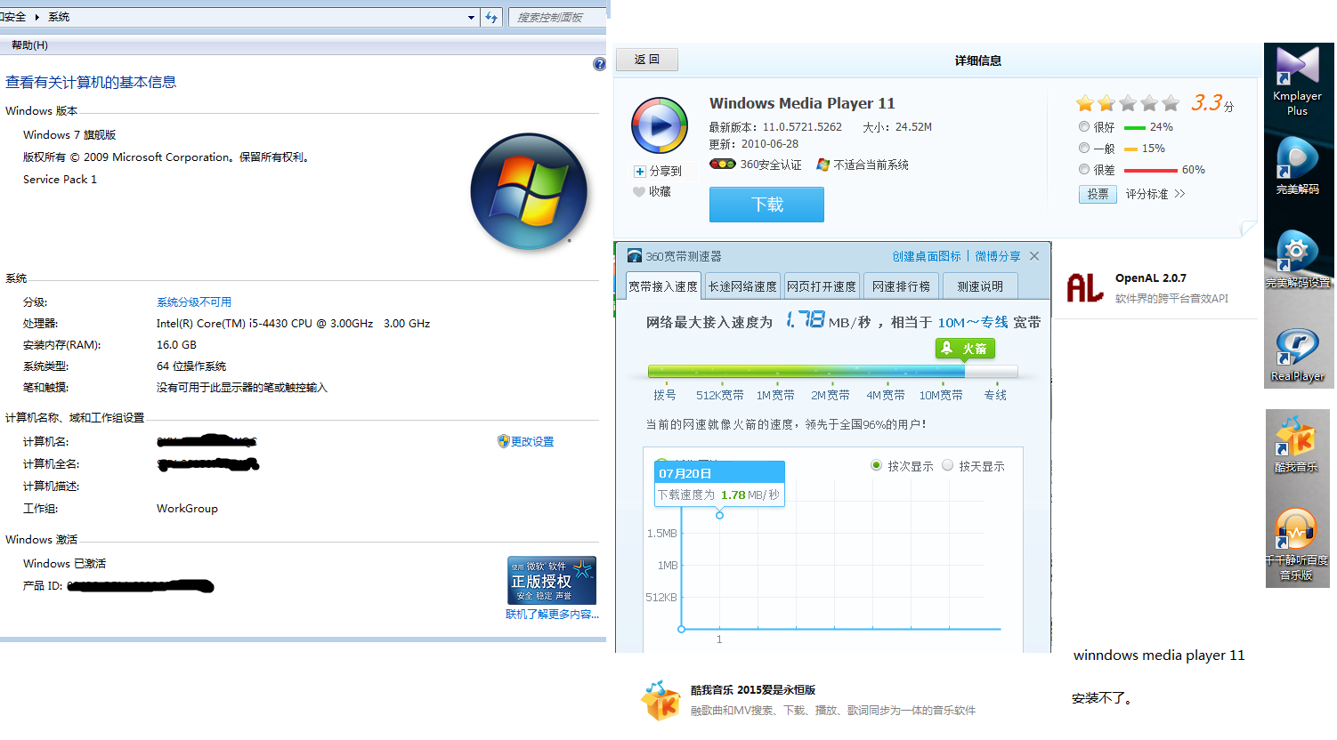1337x740 pixels.
Task: Select 按天显示 display option
Action: [x=947, y=465]
